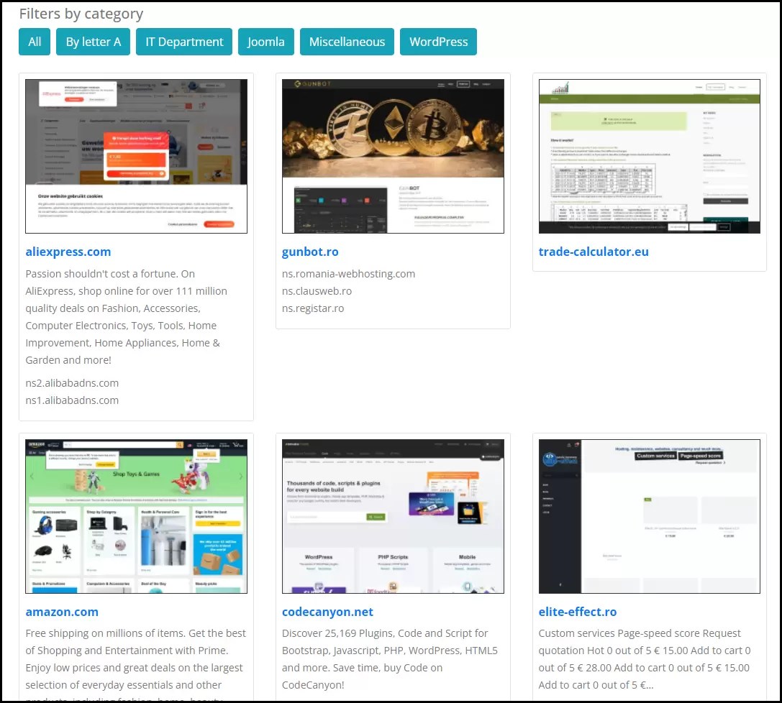Click nameserver ns.romania-webhosting.com text
The image size is (782, 703).
[349, 274]
